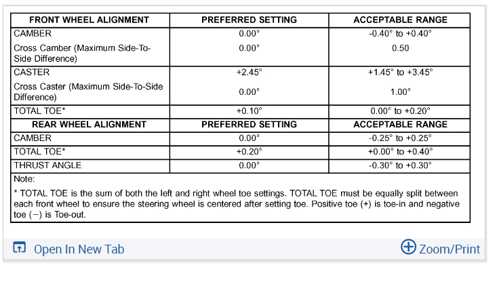The image size is (497, 284).
Task: Select the 0.50 cross camber range value
Action: pyautogui.click(x=400, y=49)
